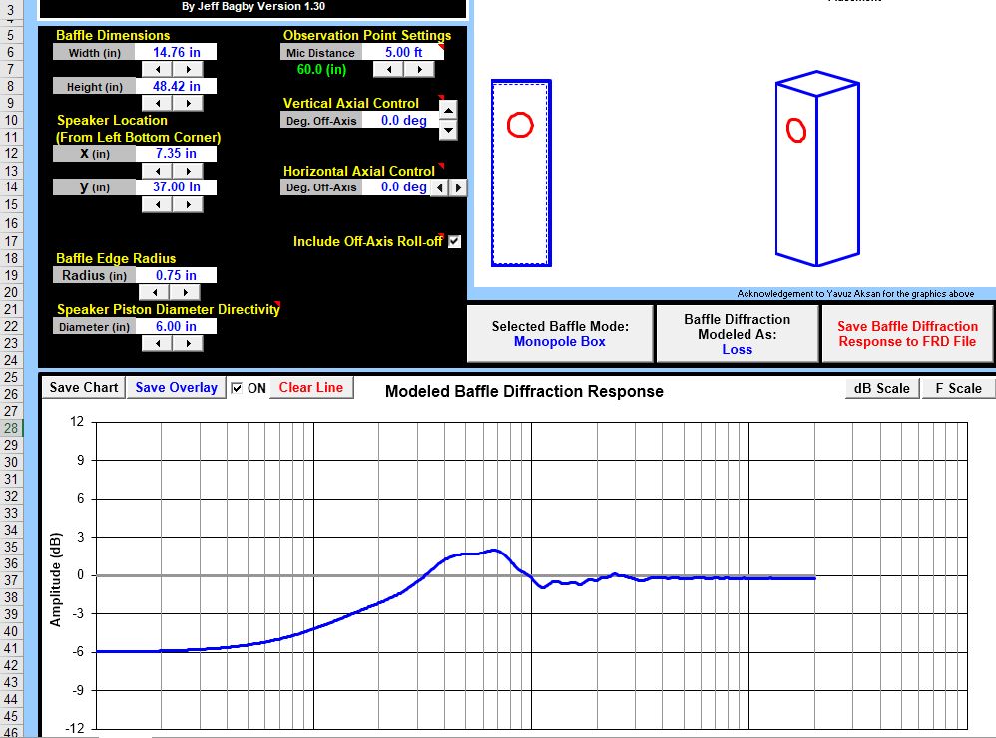Select vertical Deg. Off-Axis 0.0 deg cell
The height and width of the screenshot is (738, 996).
point(400,120)
